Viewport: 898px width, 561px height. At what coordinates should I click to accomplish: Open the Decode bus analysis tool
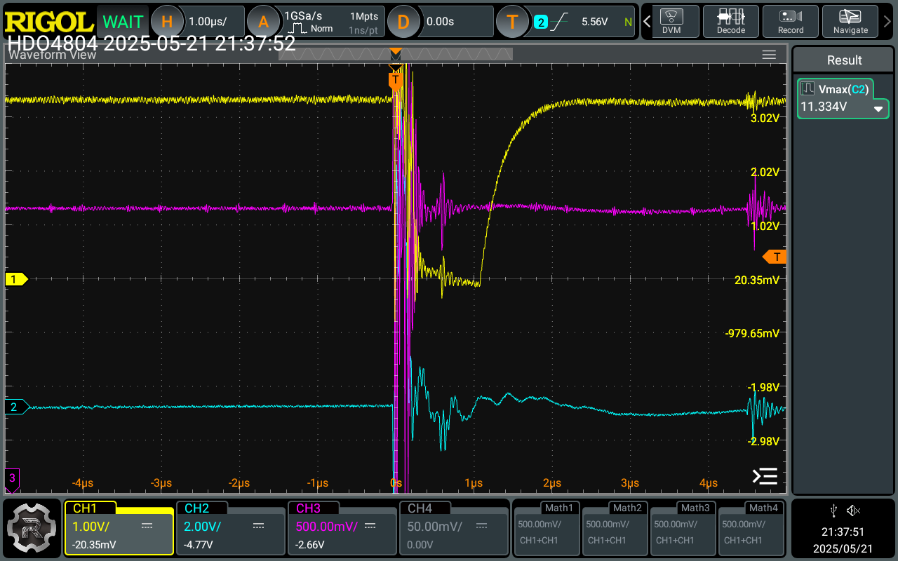(730, 22)
